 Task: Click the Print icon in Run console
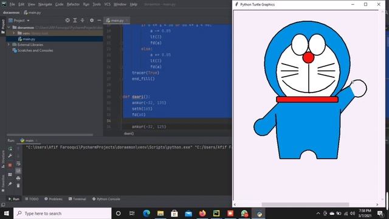click(18, 178)
